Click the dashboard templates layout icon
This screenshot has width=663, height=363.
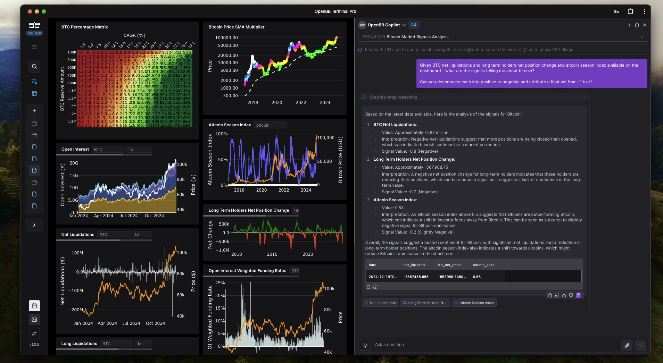coord(34,93)
